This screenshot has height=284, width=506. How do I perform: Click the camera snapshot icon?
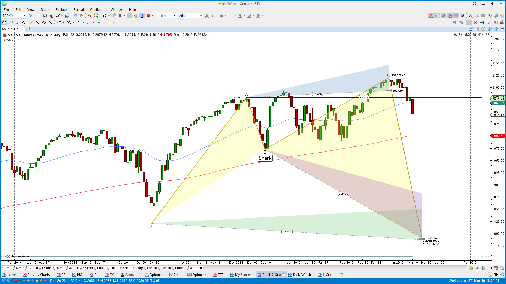[x=67, y=16]
